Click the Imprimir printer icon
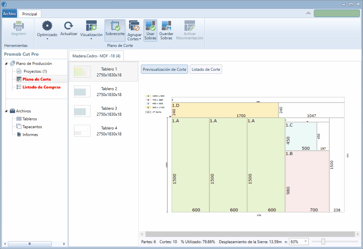 tap(19, 26)
